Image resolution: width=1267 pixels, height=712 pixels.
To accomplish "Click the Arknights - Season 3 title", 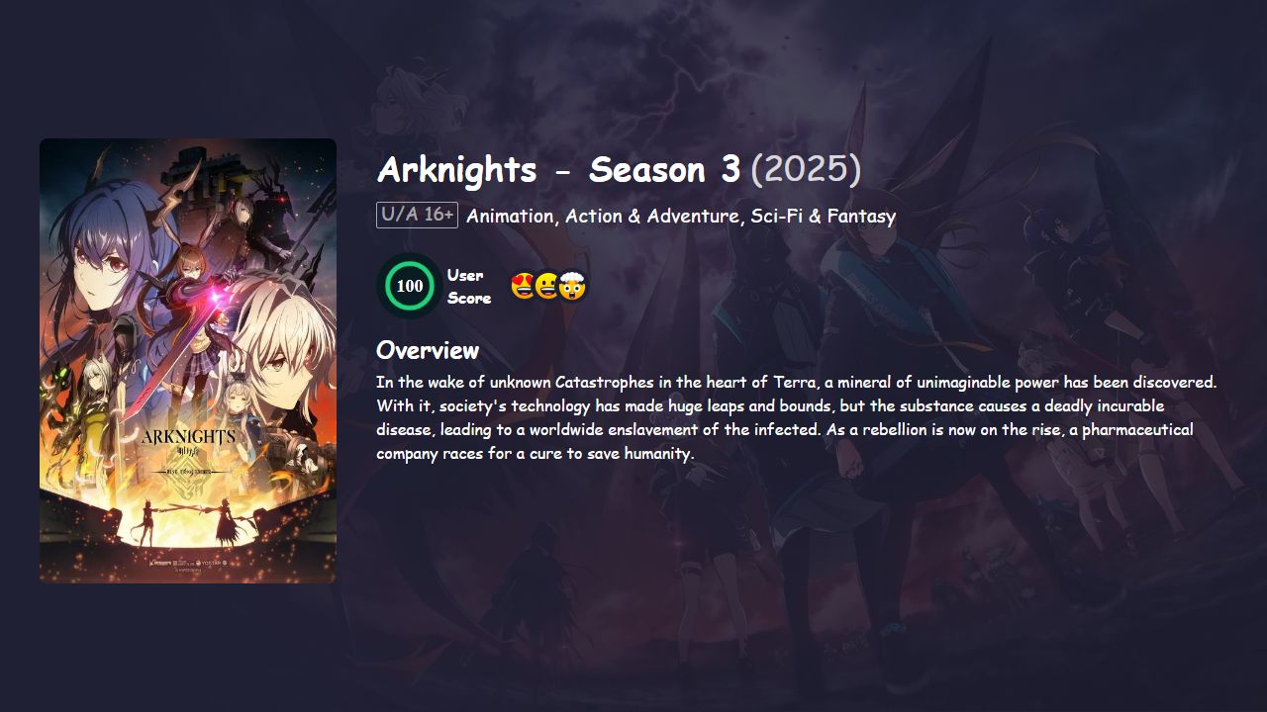I will click(x=558, y=169).
